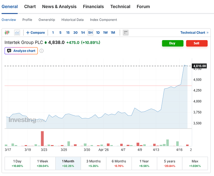Select the candlestick chart type icon
The width and height of the screenshot is (214, 176).
7,32
